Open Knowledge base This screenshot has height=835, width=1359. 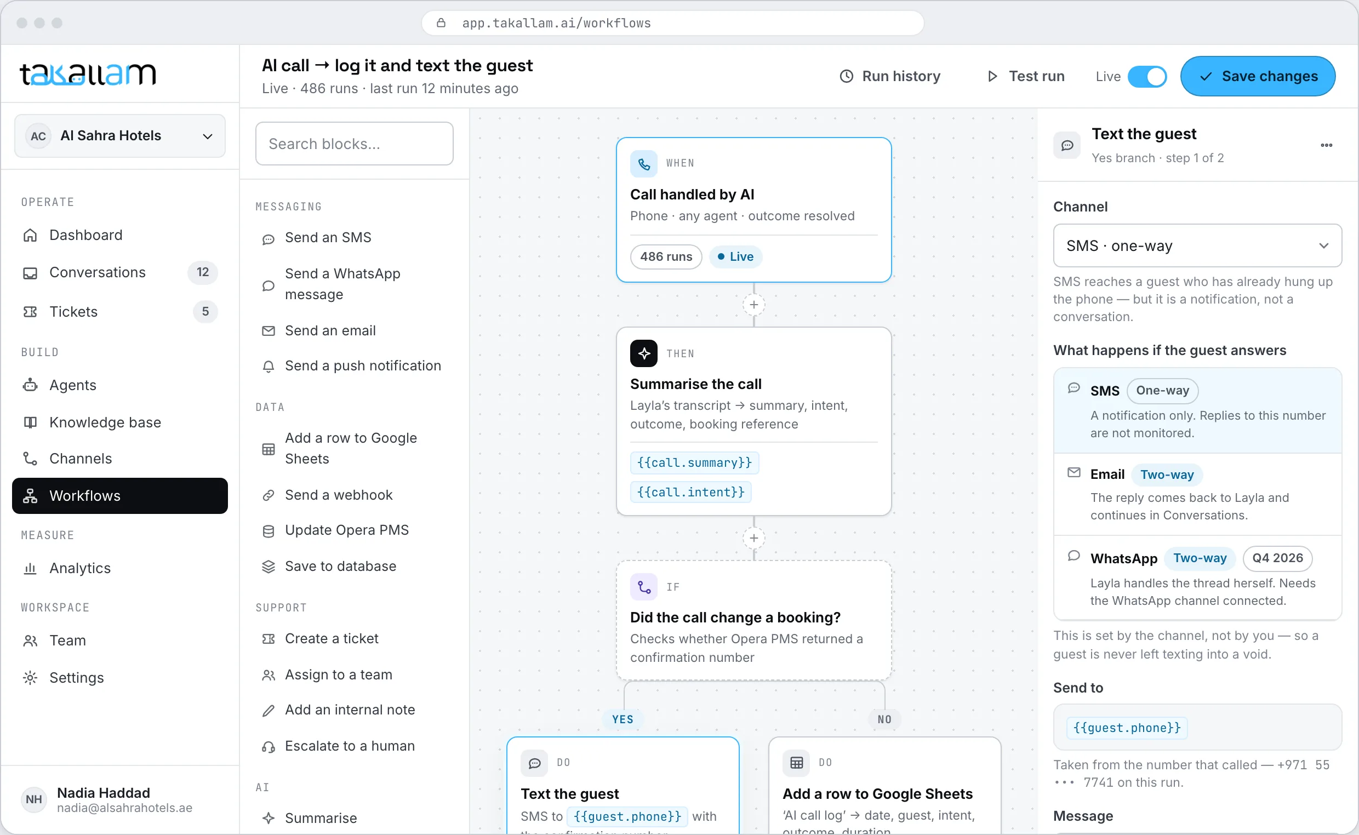click(120, 422)
